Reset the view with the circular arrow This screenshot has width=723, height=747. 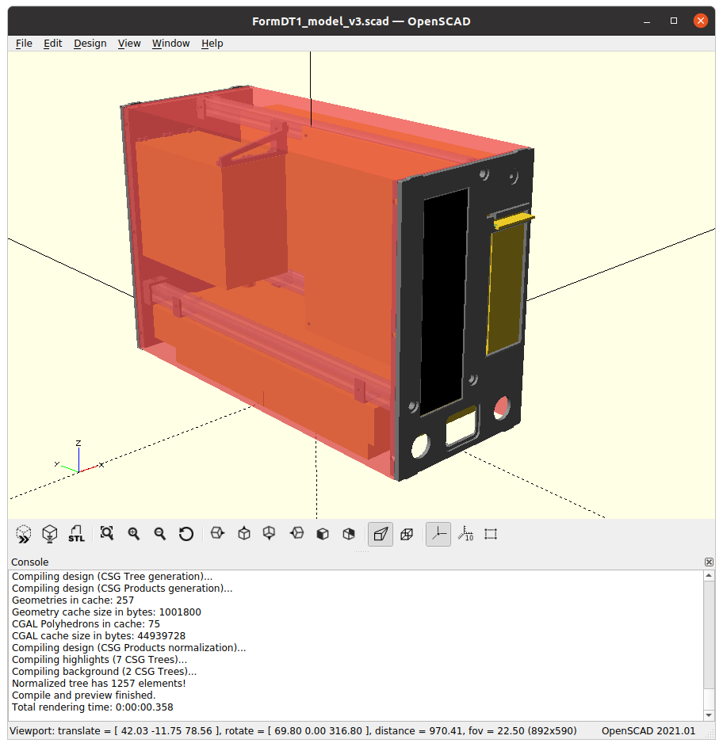186,534
